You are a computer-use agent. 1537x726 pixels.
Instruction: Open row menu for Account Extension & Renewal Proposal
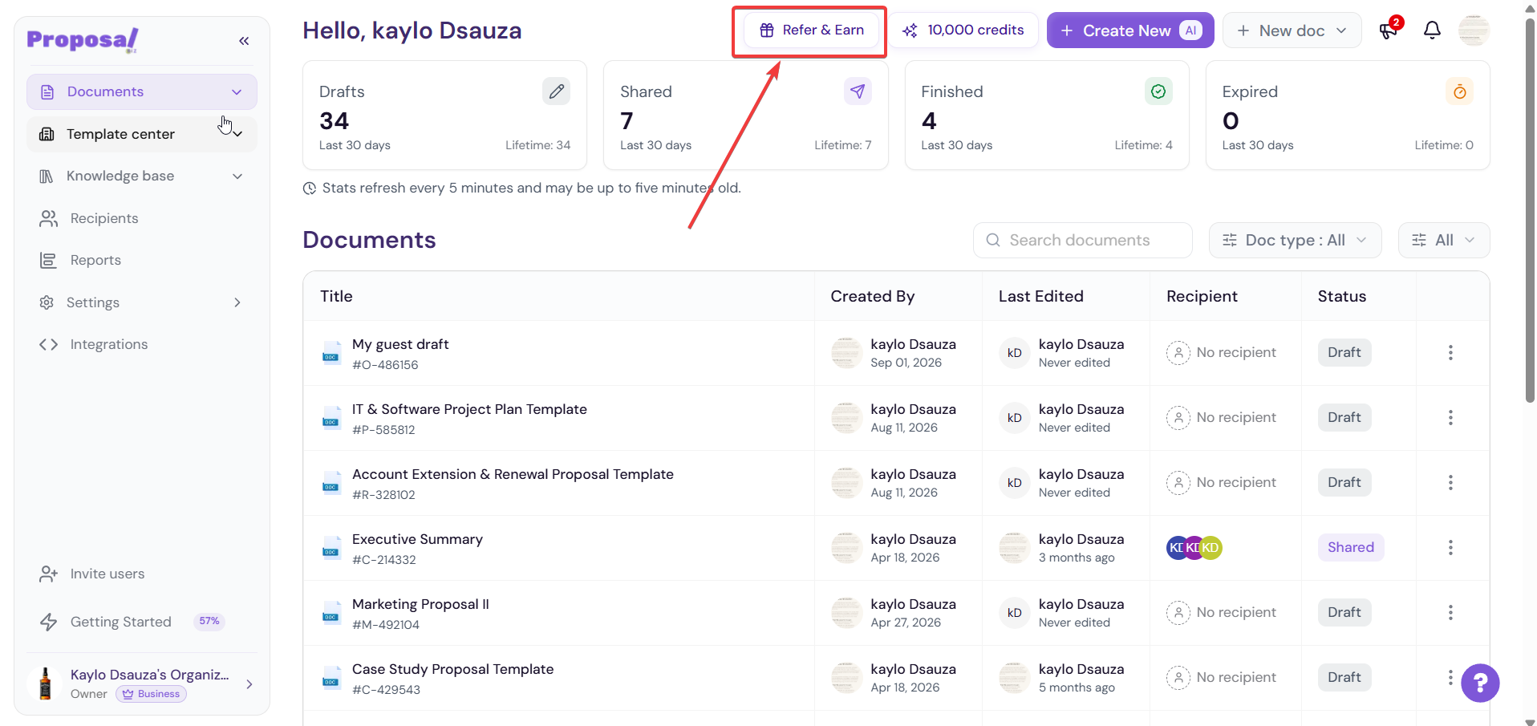tap(1450, 483)
